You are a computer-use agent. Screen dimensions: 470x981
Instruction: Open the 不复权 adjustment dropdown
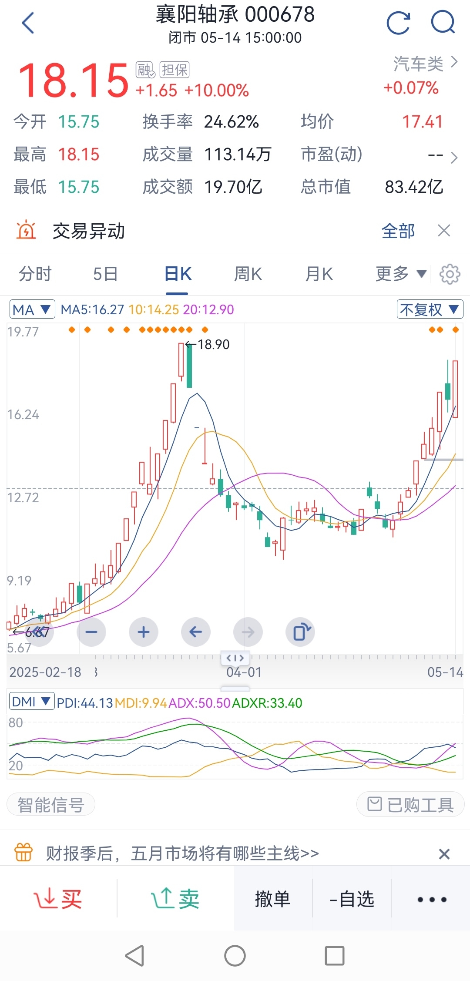coord(430,309)
